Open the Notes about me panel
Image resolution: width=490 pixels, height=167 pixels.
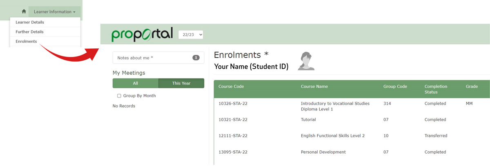(158, 58)
